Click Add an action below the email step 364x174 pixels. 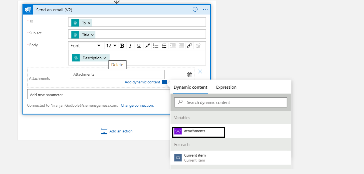click(121, 131)
